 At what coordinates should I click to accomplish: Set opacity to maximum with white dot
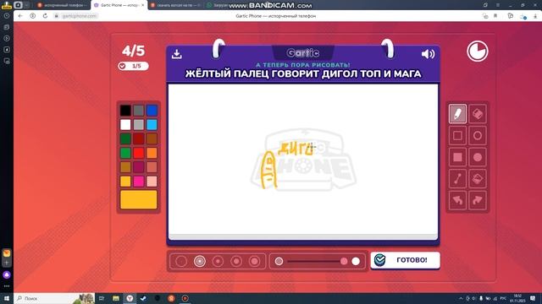(x=356, y=261)
